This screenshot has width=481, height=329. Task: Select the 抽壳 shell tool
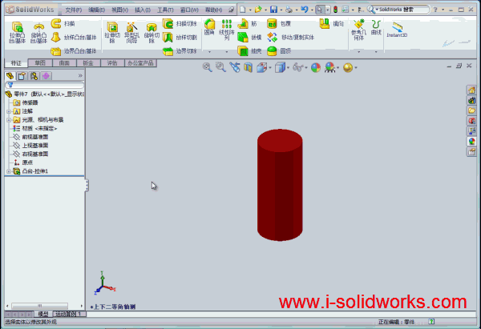249,51
